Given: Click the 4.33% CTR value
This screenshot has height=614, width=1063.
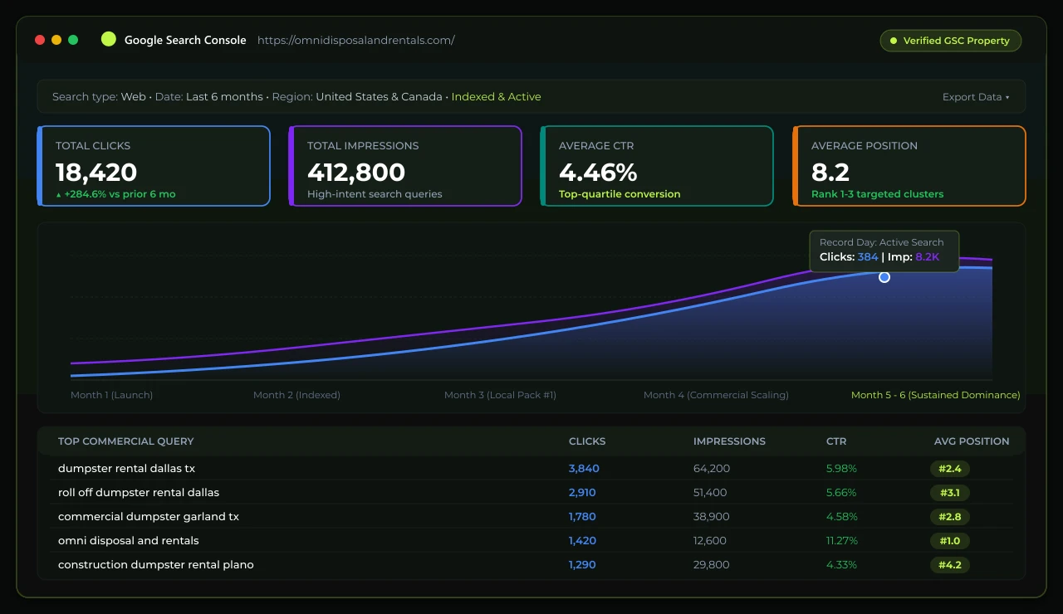Looking at the screenshot, I should pyautogui.click(x=841, y=565).
